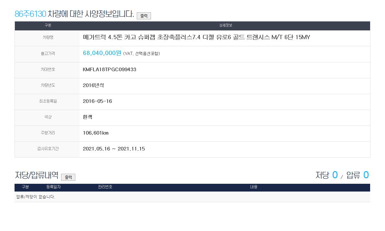Select the model year value 2016년식

click(93, 85)
